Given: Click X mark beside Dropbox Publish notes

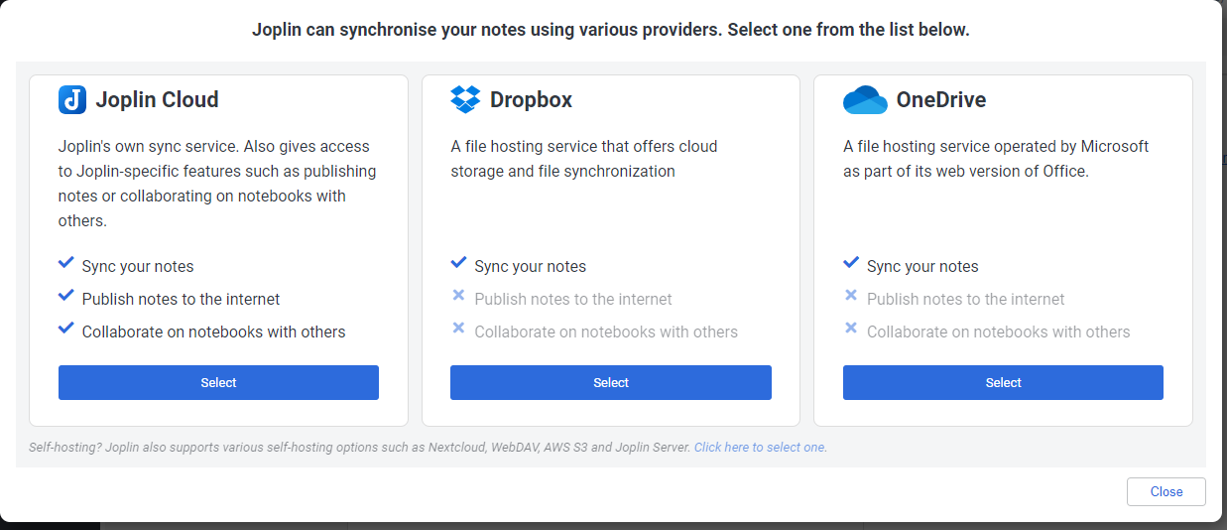Looking at the screenshot, I should (x=458, y=296).
